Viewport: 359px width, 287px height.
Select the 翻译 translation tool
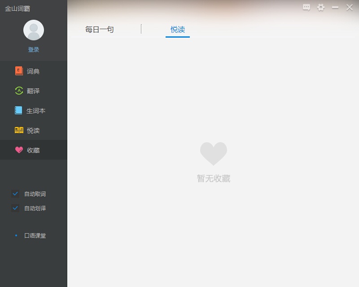pos(27,91)
